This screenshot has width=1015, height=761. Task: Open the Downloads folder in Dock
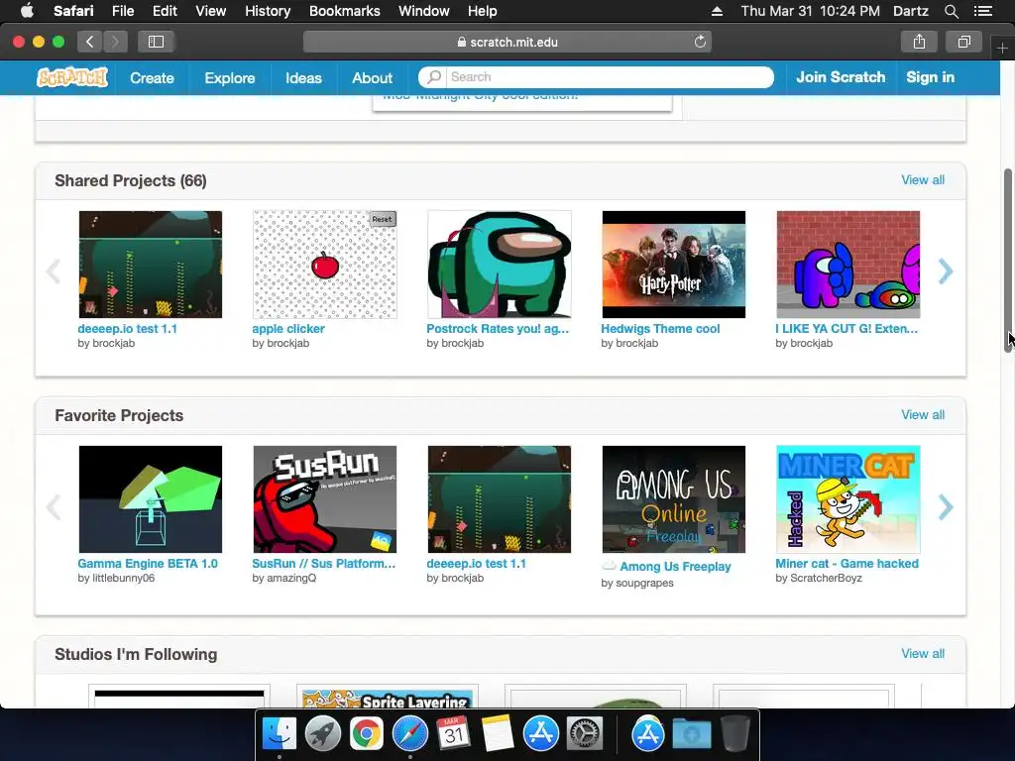pos(691,734)
